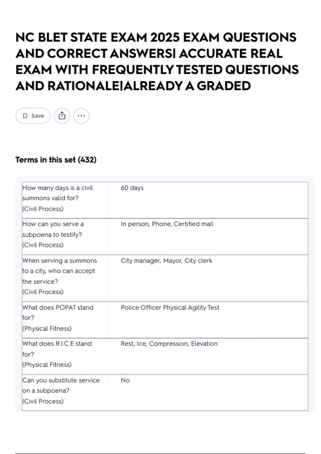Image resolution: width=321 pixels, height=454 pixels.
Task: Click the 'Police Officer Physical Agility Test' answer
Action: click(x=170, y=308)
